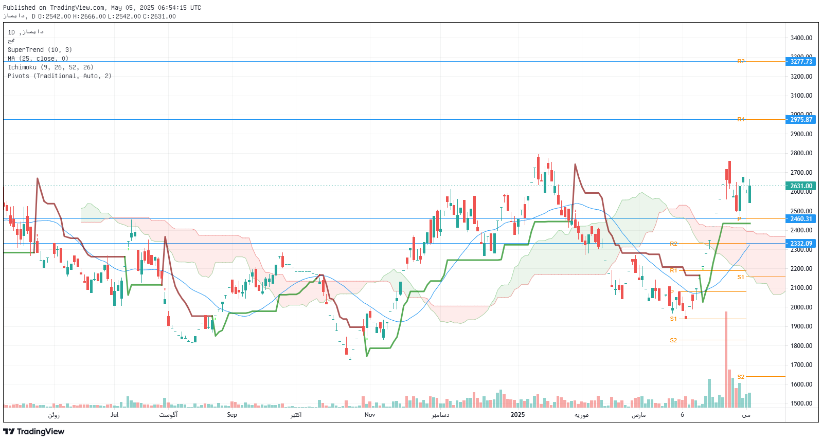Click the blue 3277.73 price label

click(x=801, y=62)
